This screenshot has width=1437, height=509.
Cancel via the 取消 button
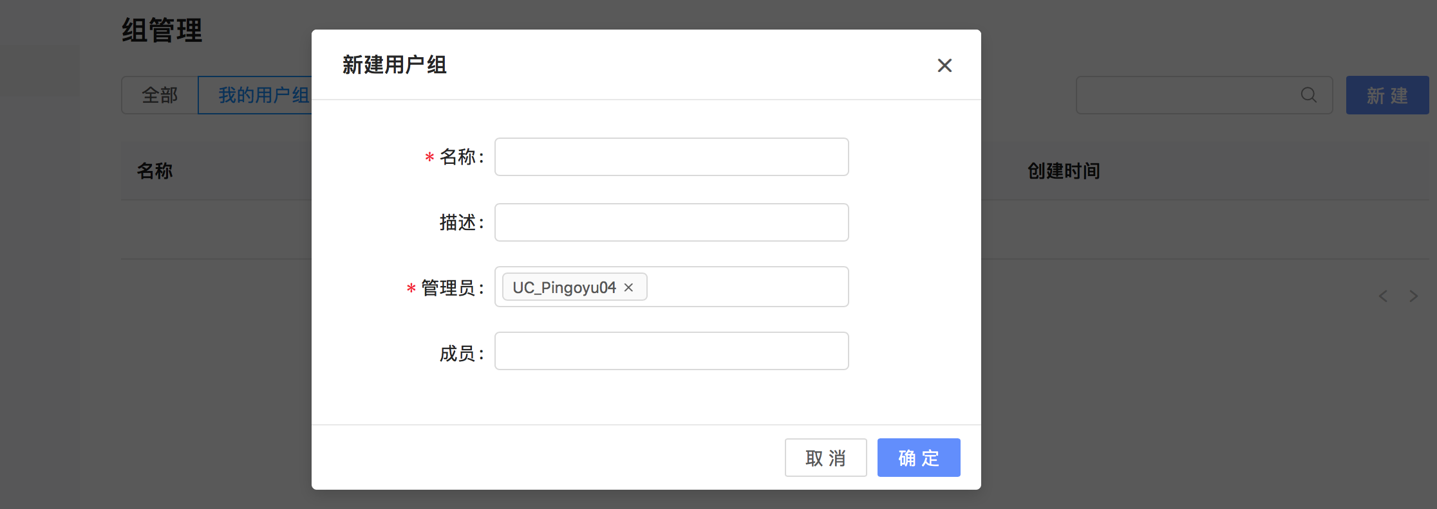click(826, 458)
